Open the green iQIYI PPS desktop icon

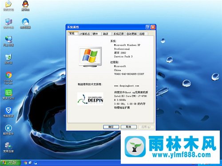(8, 94)
